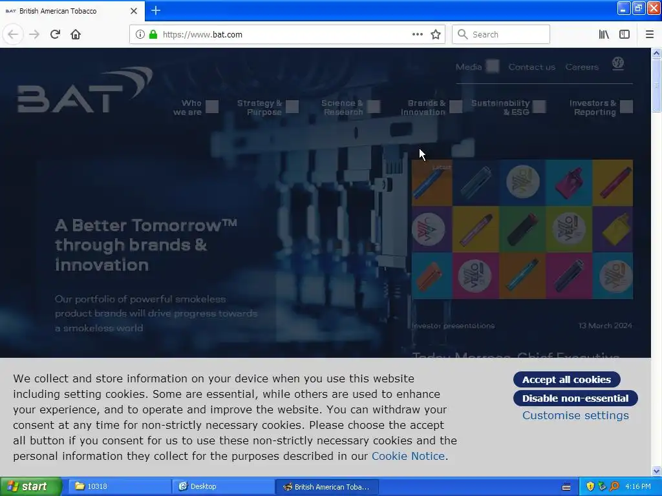Click the back navigation arrow
This screenshot has height=496, width=662.
[x=13, y=34]
